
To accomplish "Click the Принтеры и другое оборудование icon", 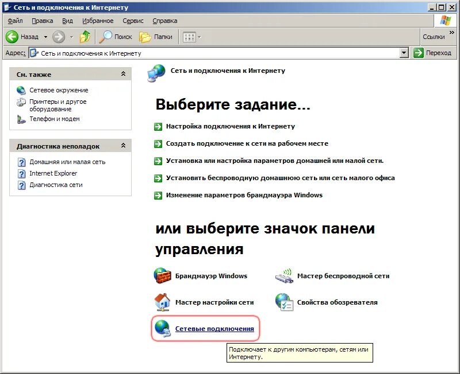I will click(21, 102).
